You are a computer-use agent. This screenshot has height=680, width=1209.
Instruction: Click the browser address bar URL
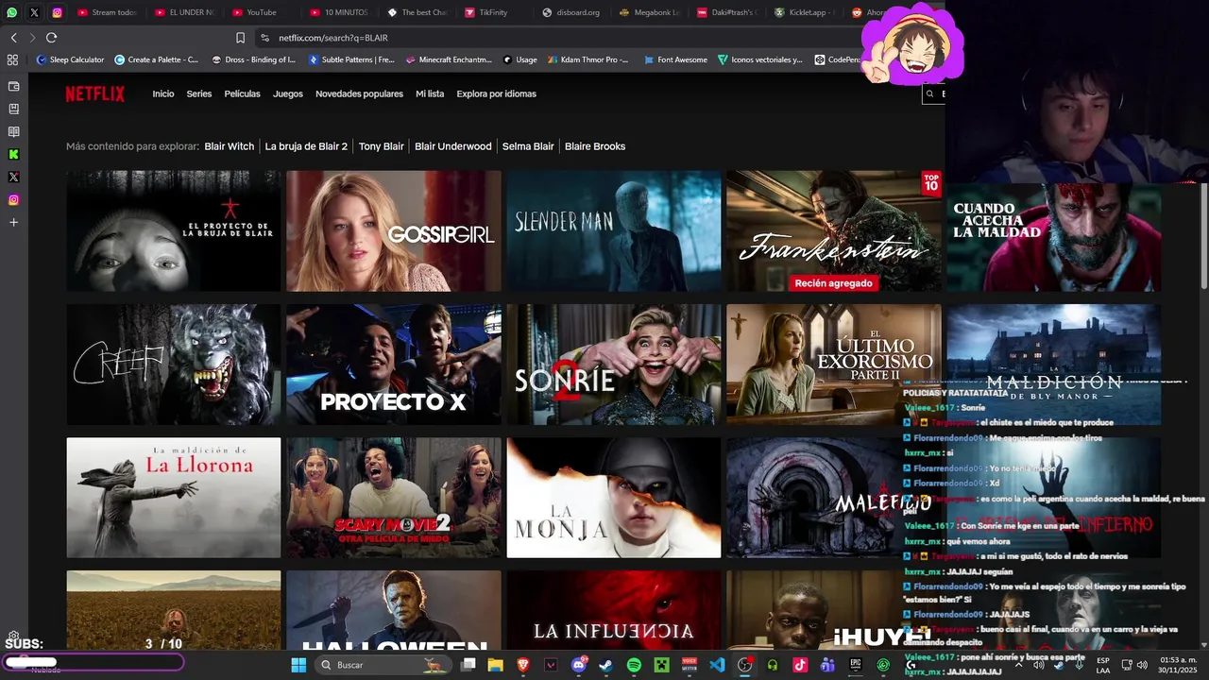(333, 38)
